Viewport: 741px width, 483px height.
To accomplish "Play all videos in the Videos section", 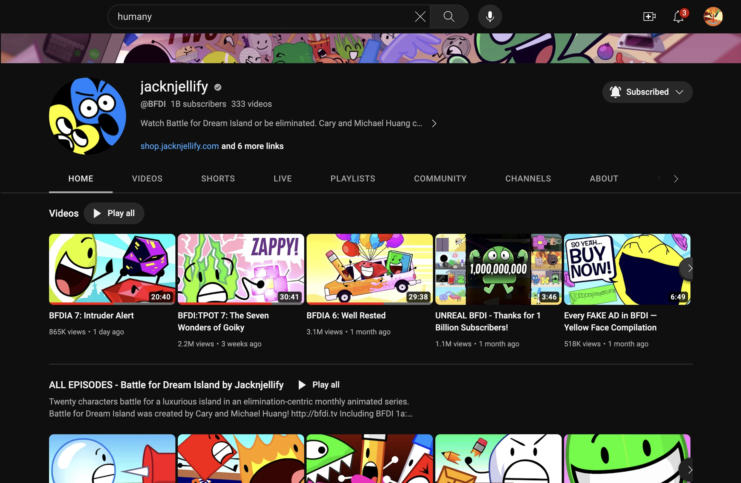I will 114,213.
